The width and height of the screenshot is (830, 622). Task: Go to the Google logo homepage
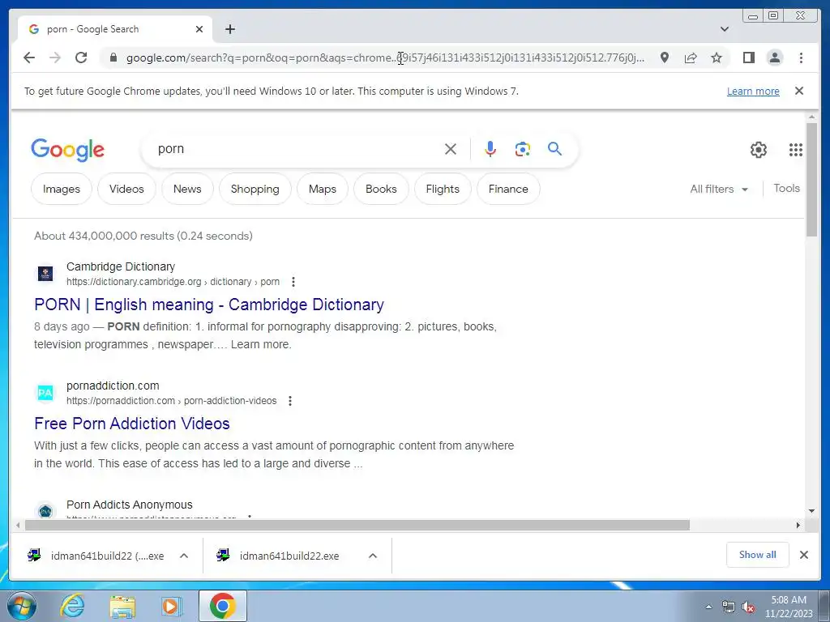[x=68, y=150]
